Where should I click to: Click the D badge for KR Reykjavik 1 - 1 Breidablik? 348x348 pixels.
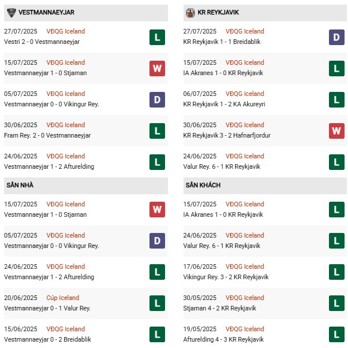pyautogui.click(x=336, y=38)
